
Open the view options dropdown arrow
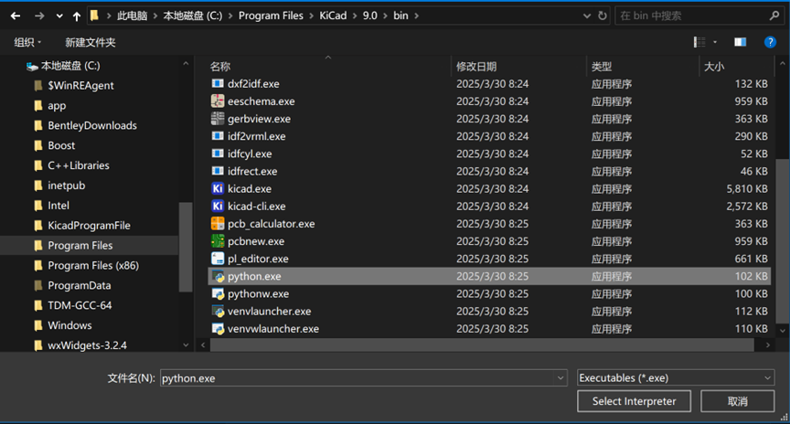pyautogui.click(x=715, y=42)
